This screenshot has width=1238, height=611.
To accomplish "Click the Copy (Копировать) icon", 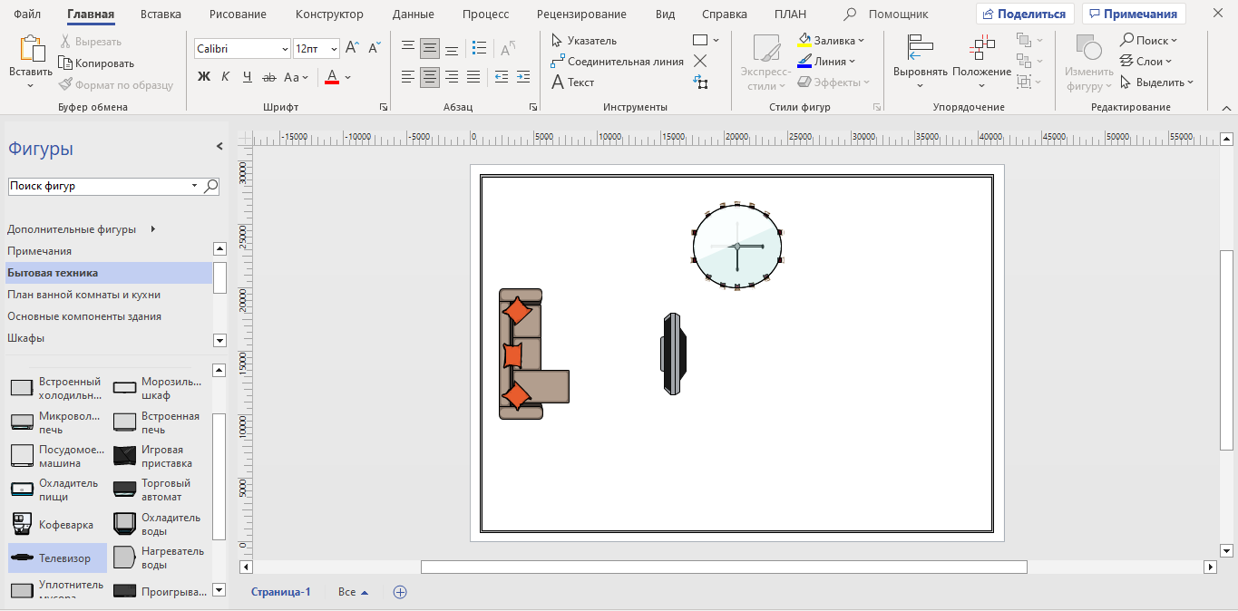I will tap(96, 63).
